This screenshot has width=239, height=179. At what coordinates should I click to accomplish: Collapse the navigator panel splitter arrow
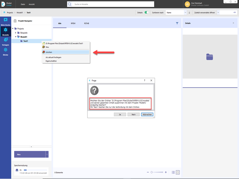tap(31, 147)
